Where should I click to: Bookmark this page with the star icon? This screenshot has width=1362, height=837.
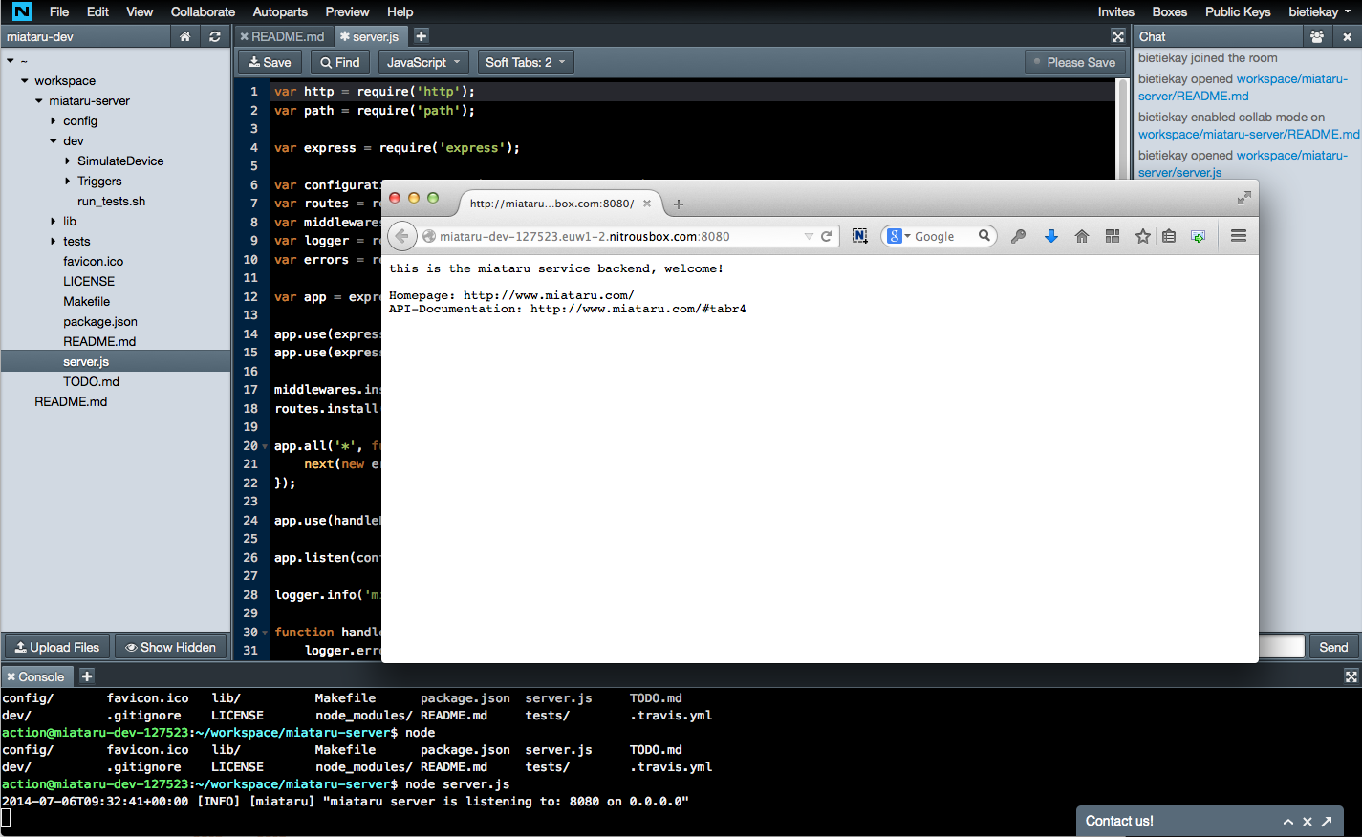click(1142, 236)
